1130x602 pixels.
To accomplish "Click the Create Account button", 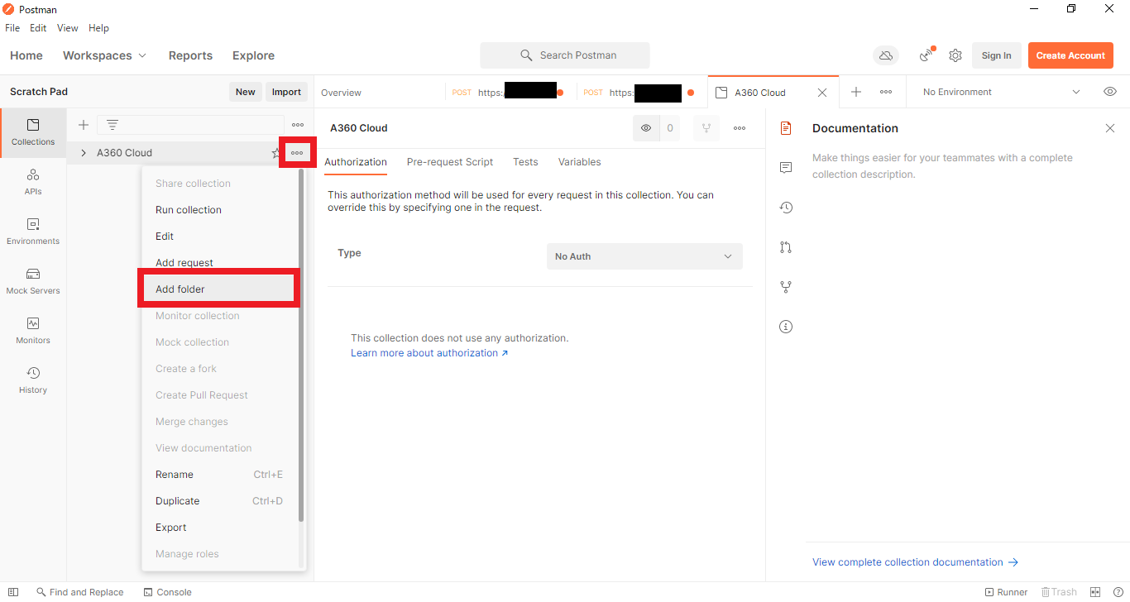I will [1070, 55].
